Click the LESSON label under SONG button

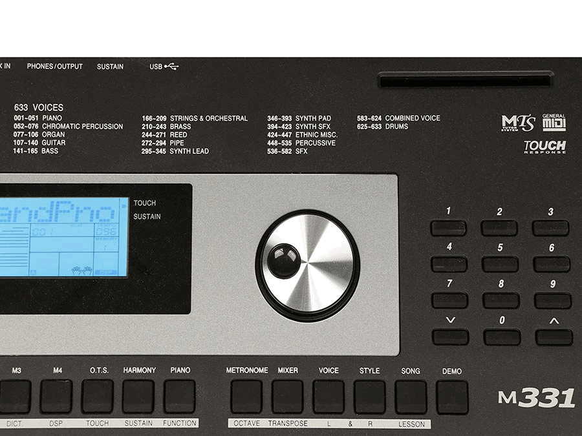tap(412, 424)
